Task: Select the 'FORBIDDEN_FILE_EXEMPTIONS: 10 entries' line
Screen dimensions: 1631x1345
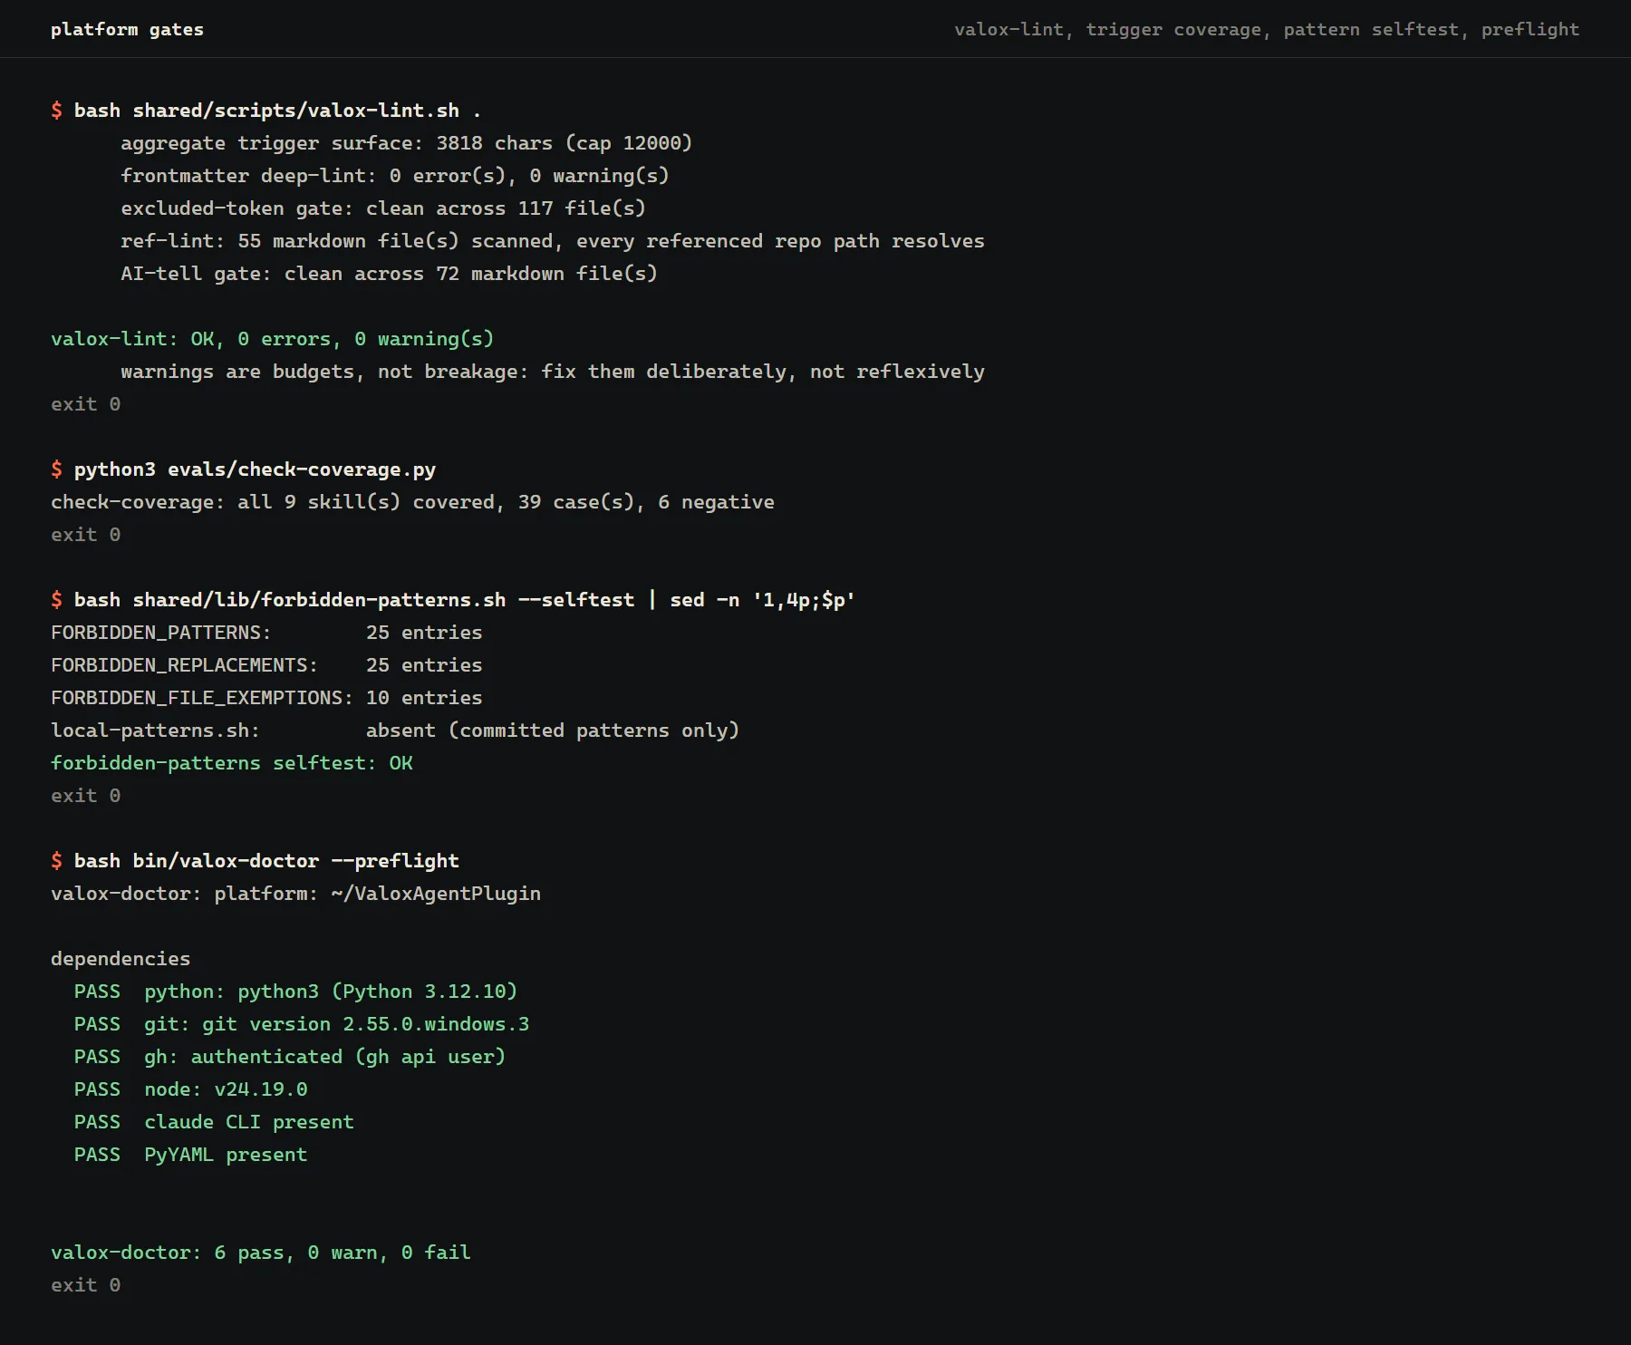Action: tap(266, 698)
